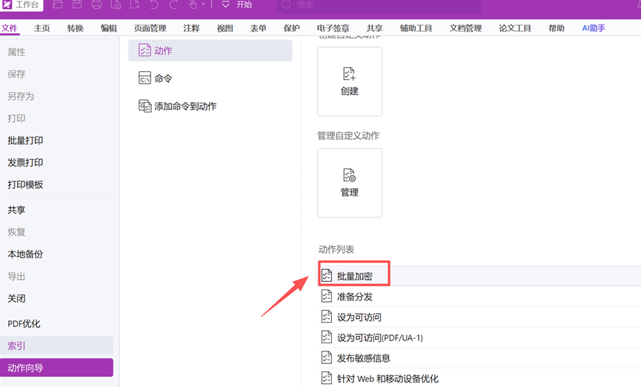Click the Undo arrow in title bar
Image resolution: width=641 pixels, height=387 pixels.
click(x=154, y=5)
